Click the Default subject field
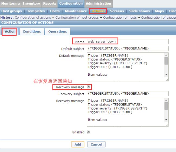Image resolution: width=176 pixels, height=152 pixels. (128, 48)
